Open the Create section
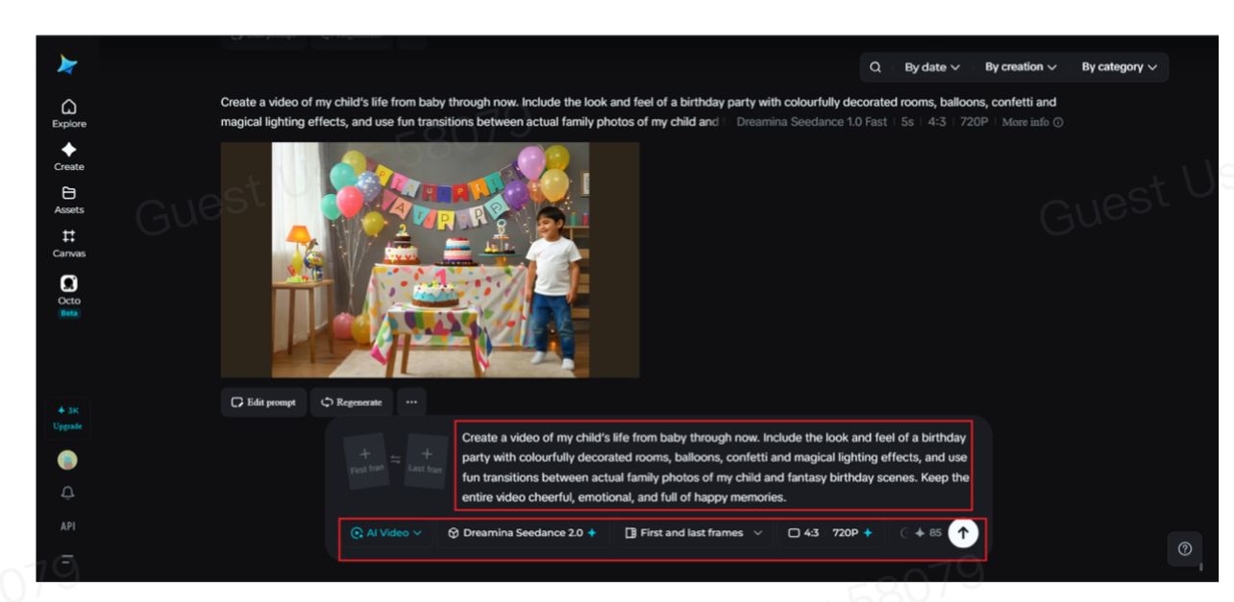This screenshot has height=602, width=1234. tap(69, 157)
